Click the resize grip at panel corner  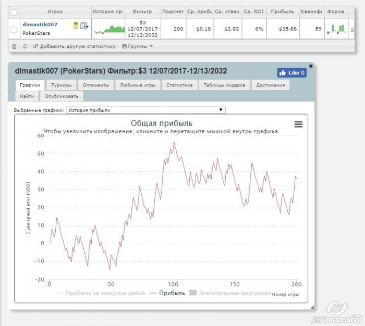[312, 307]
